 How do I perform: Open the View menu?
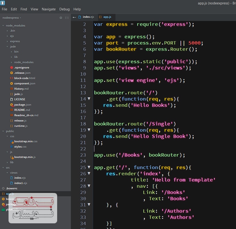click(x=34, y=9)
